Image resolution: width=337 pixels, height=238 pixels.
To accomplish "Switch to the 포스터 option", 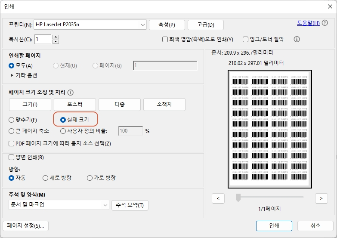I will (x=75, y=105).
